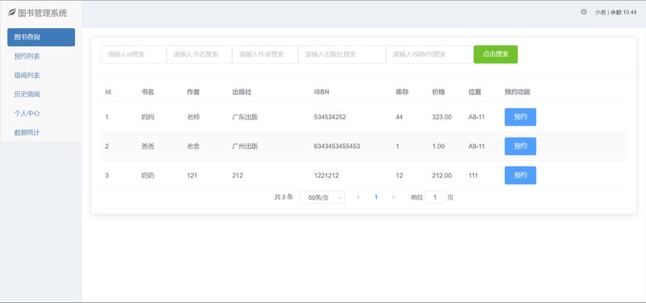Go to next page arrow
Screen dimensions: 646x303
click(393, 197)
